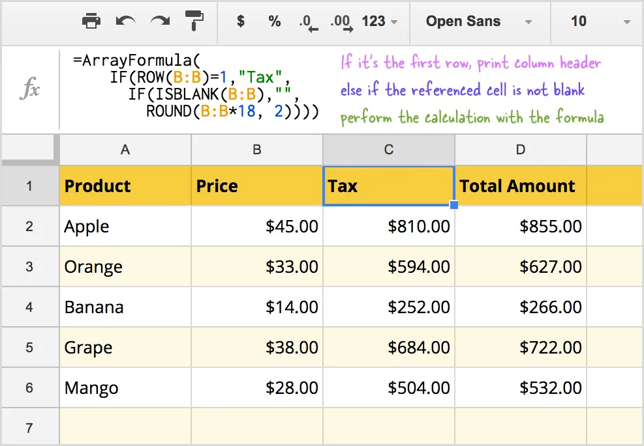Select row 3 header
644x446 pixels.
[x=30, y=266]
